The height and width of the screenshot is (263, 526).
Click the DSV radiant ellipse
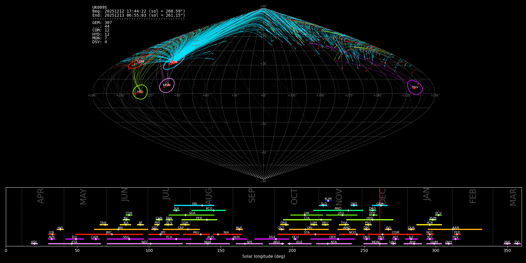[415, 87]
